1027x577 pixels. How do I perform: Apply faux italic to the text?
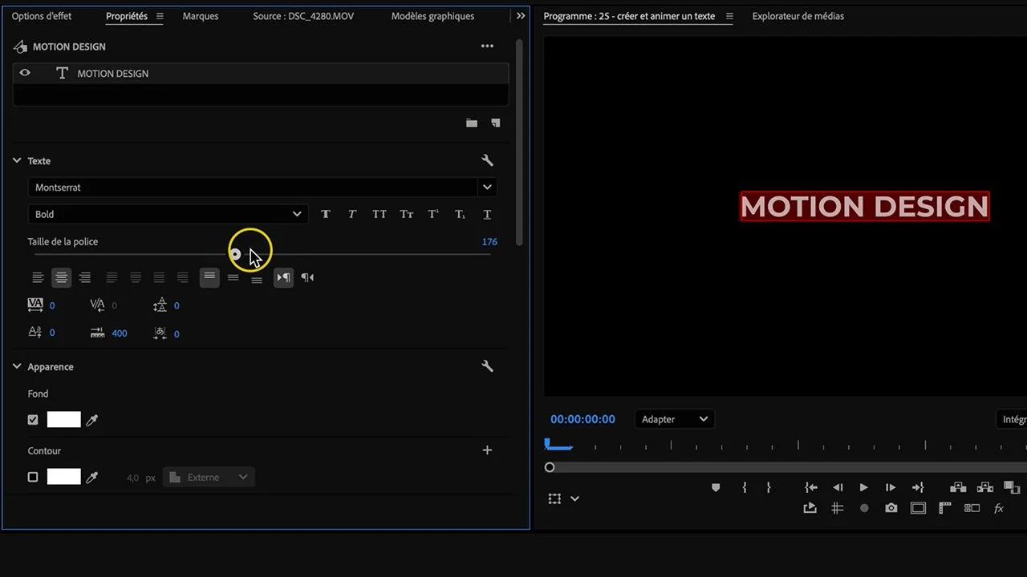tap(352, 214)
